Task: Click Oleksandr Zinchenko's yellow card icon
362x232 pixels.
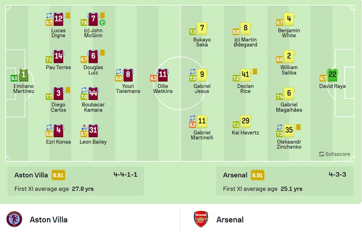Action: [x=298, y=127]
